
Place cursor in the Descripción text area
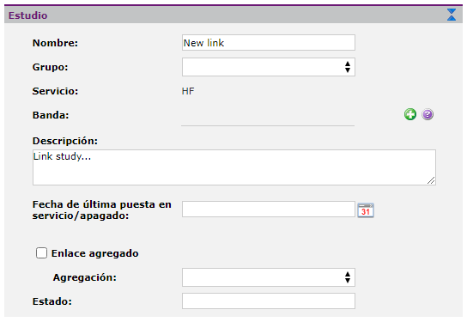pyautogui.click(x=234, y=167)
